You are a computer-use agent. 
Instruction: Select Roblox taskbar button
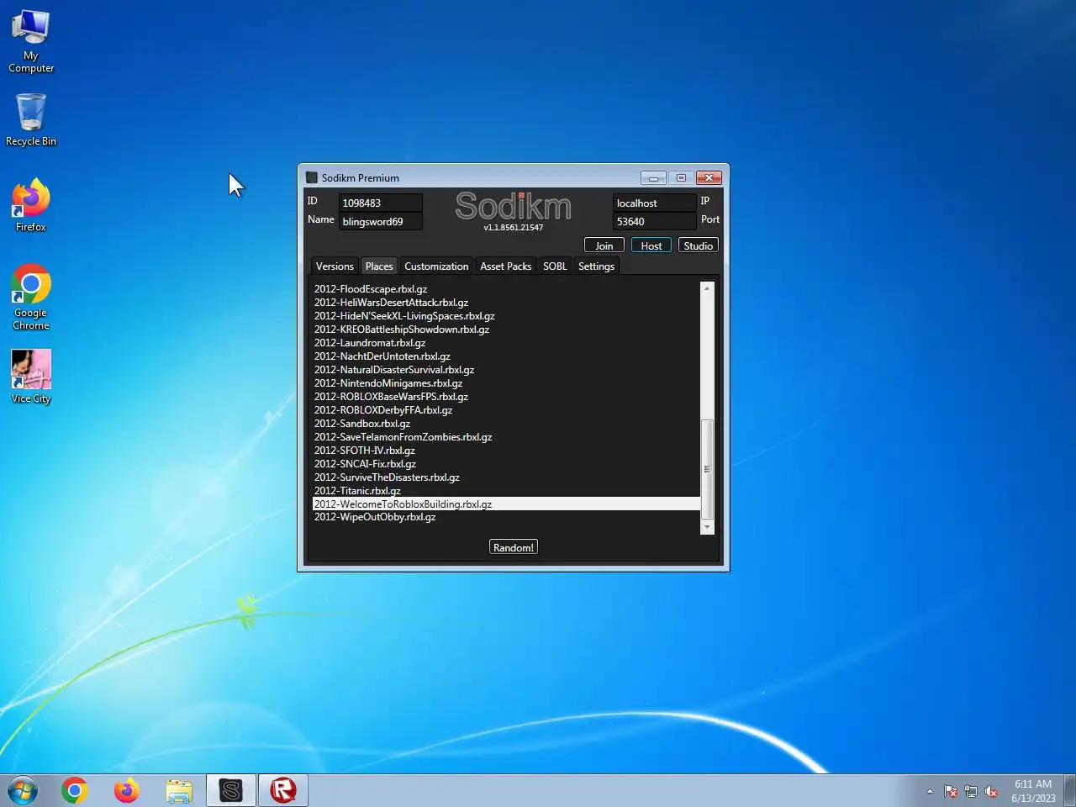pyautogui.click(x=283, y=790)
